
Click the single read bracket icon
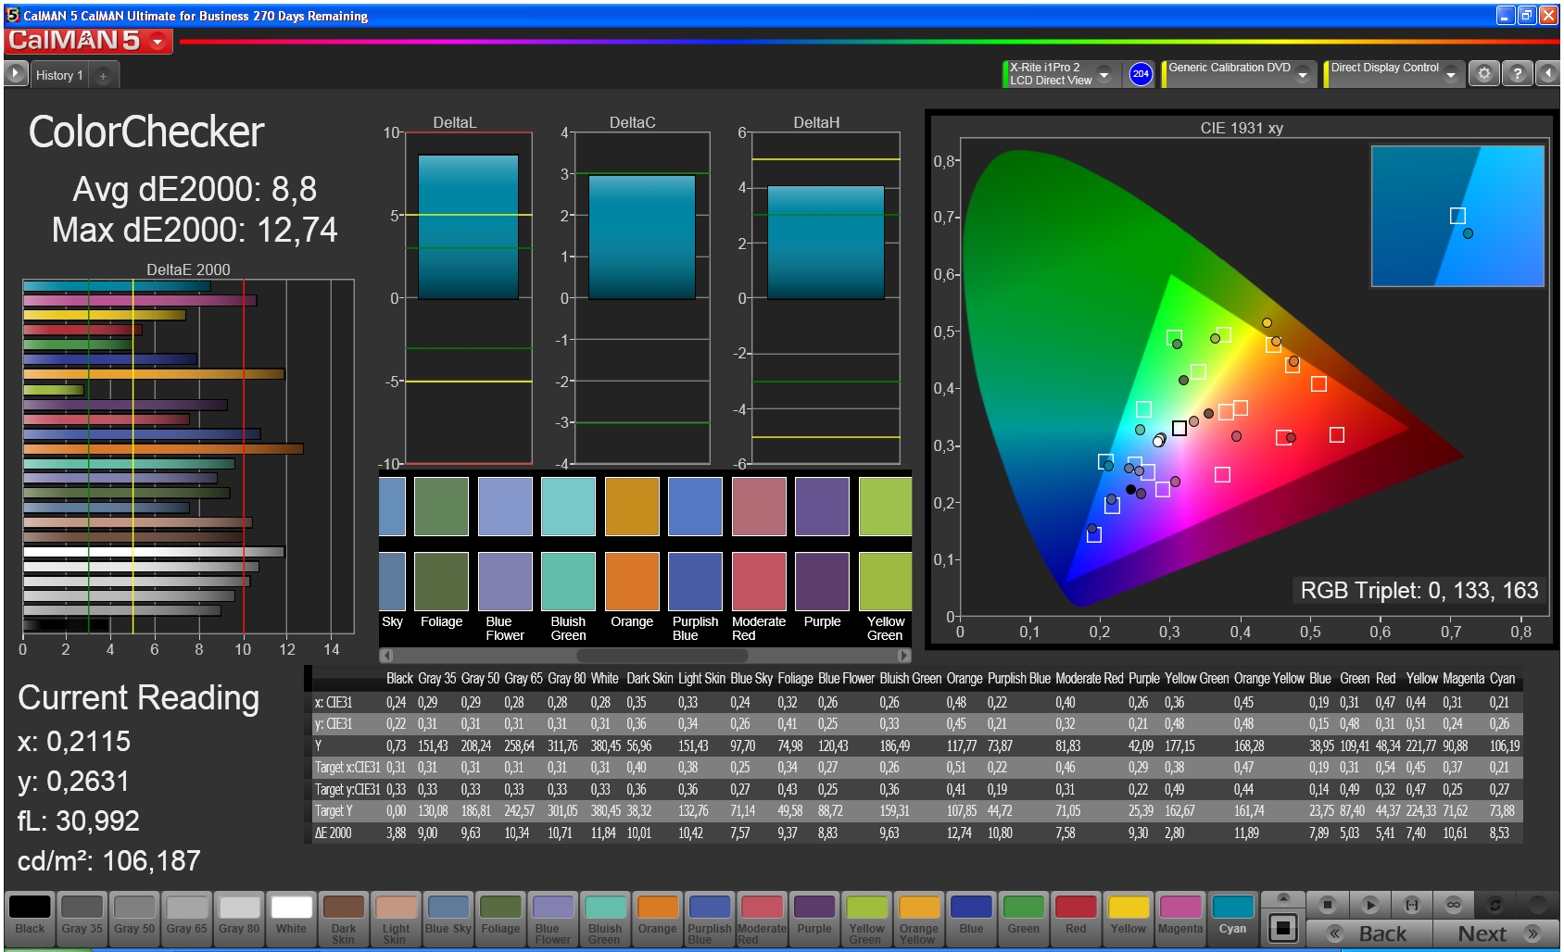click(1412, 904)
